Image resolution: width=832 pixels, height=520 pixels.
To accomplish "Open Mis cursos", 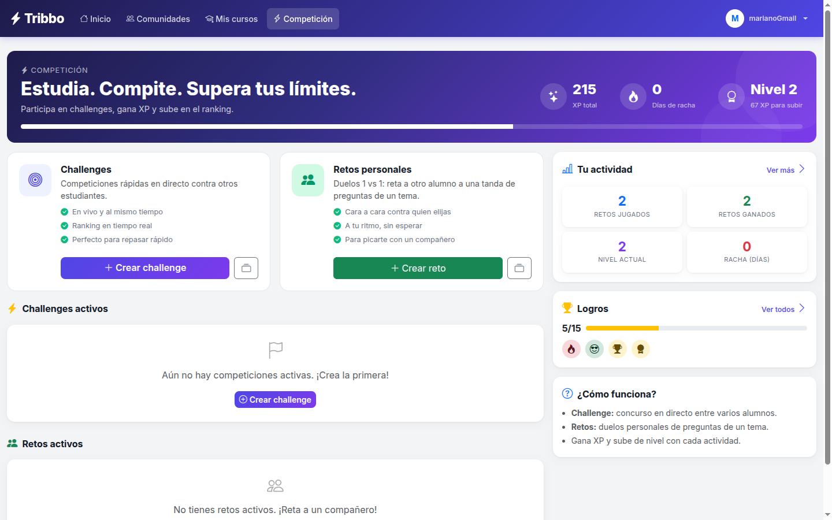I will coord(231,19).
